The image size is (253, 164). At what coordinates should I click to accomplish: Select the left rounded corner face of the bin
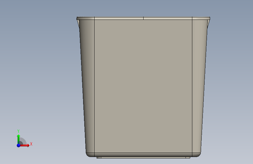(88, 86)
